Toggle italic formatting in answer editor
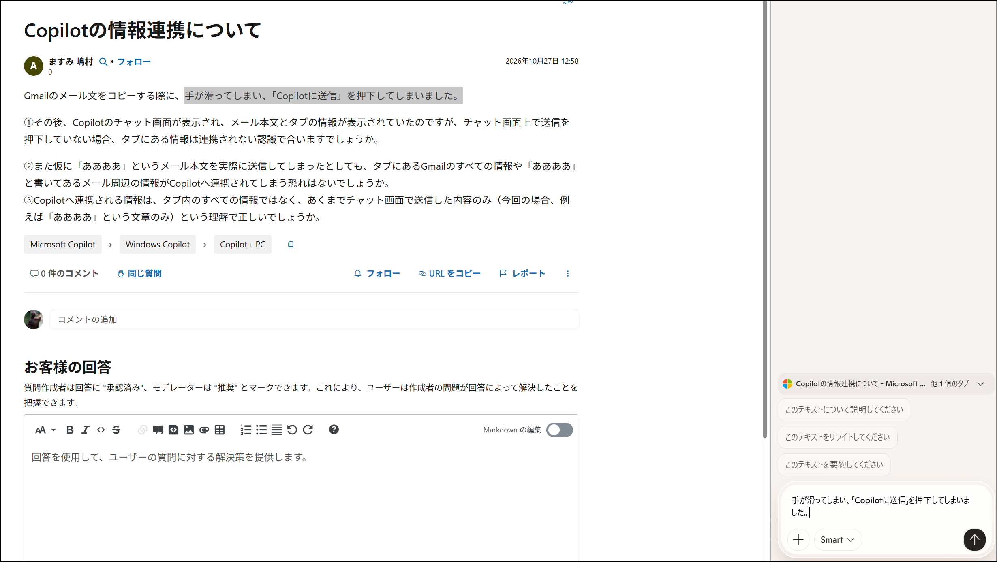997x562 pixels. click(x=85, y=430)
